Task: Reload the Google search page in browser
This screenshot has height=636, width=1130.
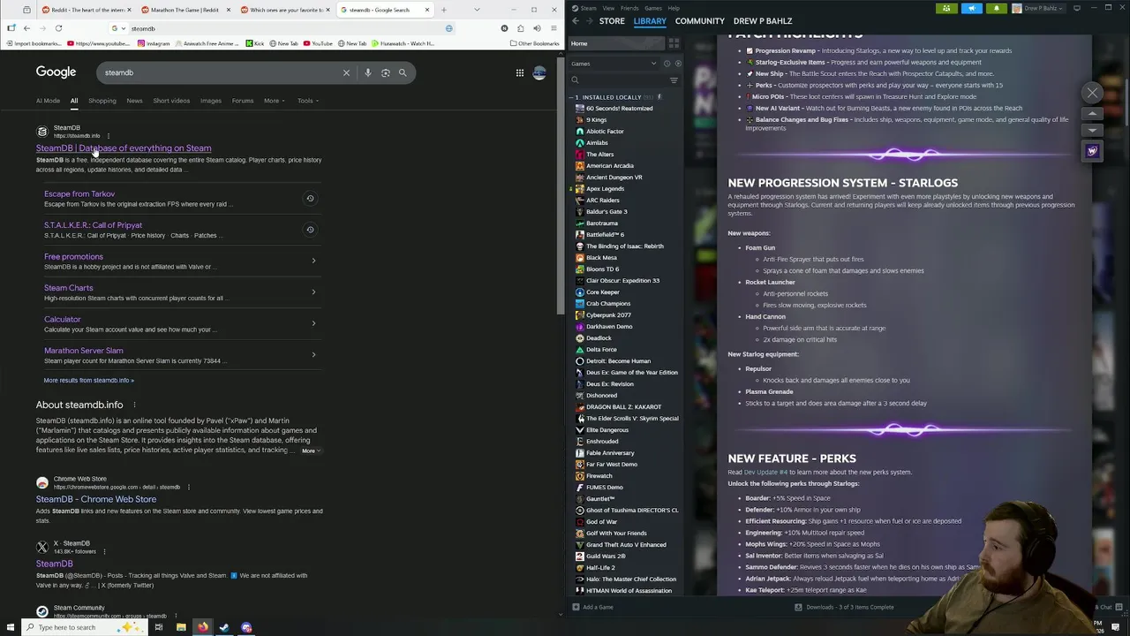Action: [58, 28]
